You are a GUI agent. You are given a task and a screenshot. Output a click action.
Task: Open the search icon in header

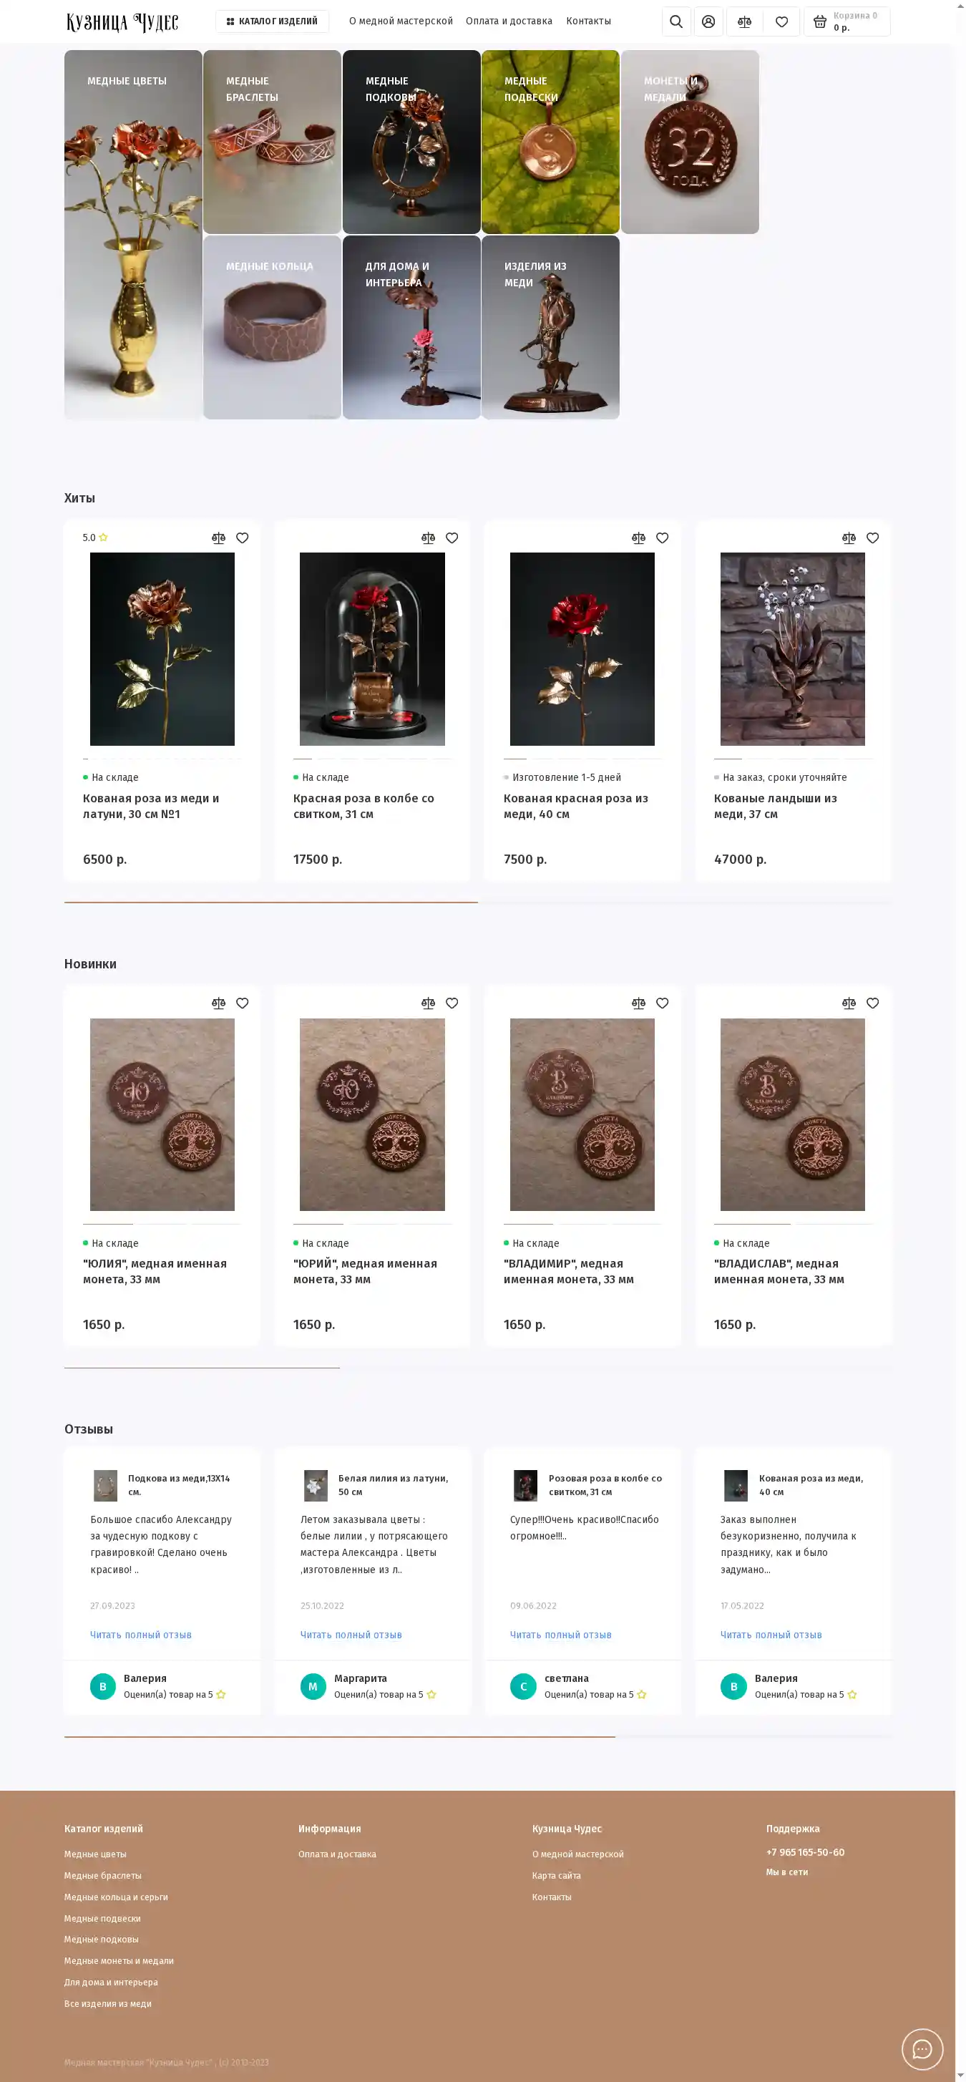click(675, 21)
